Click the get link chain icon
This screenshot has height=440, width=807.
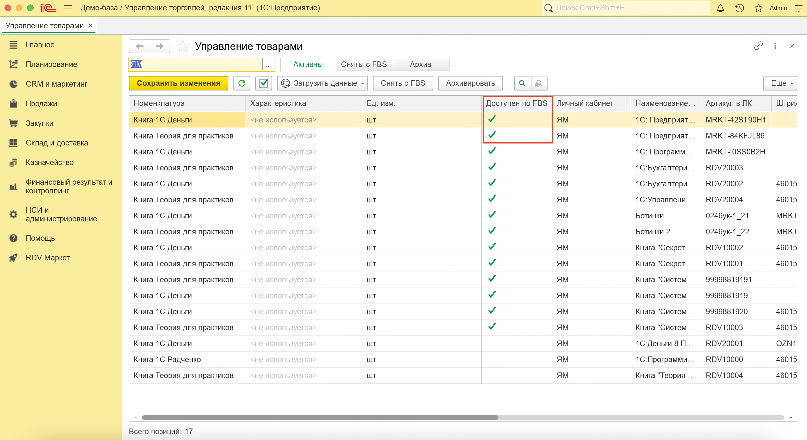tap(758, 46)
